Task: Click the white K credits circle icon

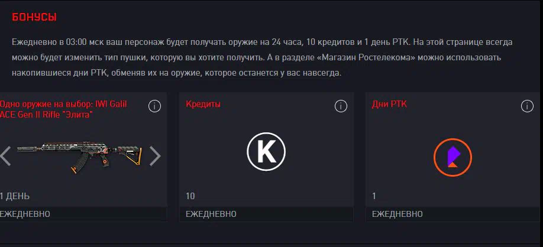Action: [x=266, y=151]
